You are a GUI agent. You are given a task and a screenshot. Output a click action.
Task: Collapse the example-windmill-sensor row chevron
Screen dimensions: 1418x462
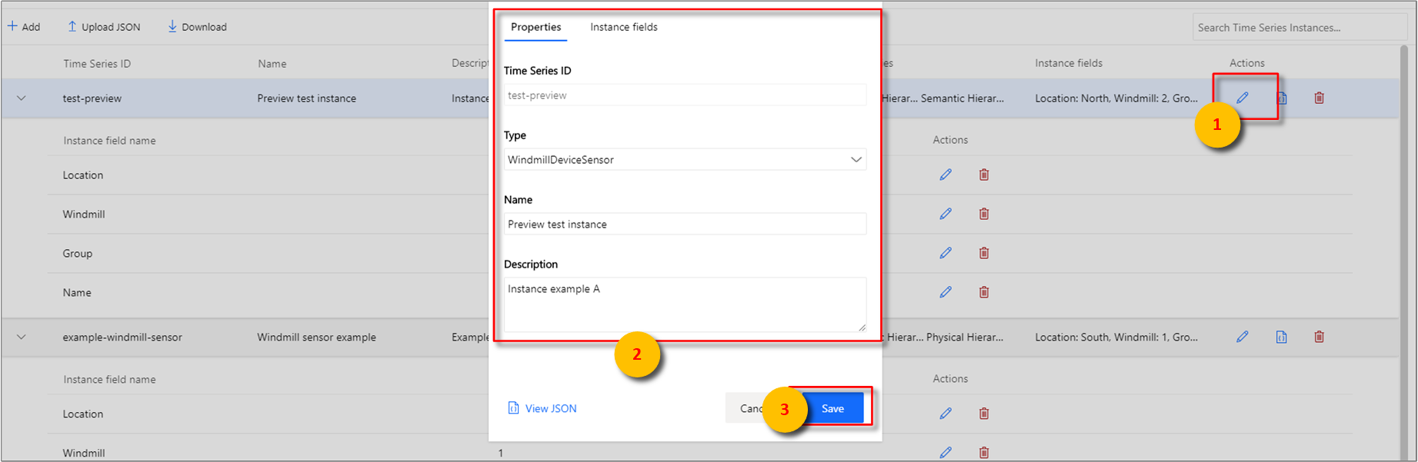pyautogui.click(x=22, y=337)
